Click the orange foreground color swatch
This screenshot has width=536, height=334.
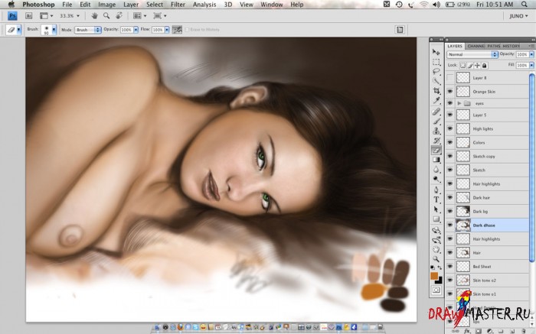pyautogui.click(x=434, y=275)
